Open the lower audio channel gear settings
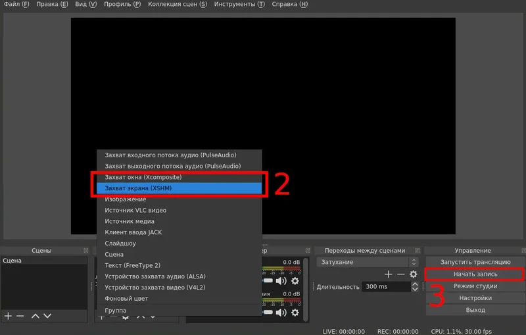The image size is (526, 335). 295,313
